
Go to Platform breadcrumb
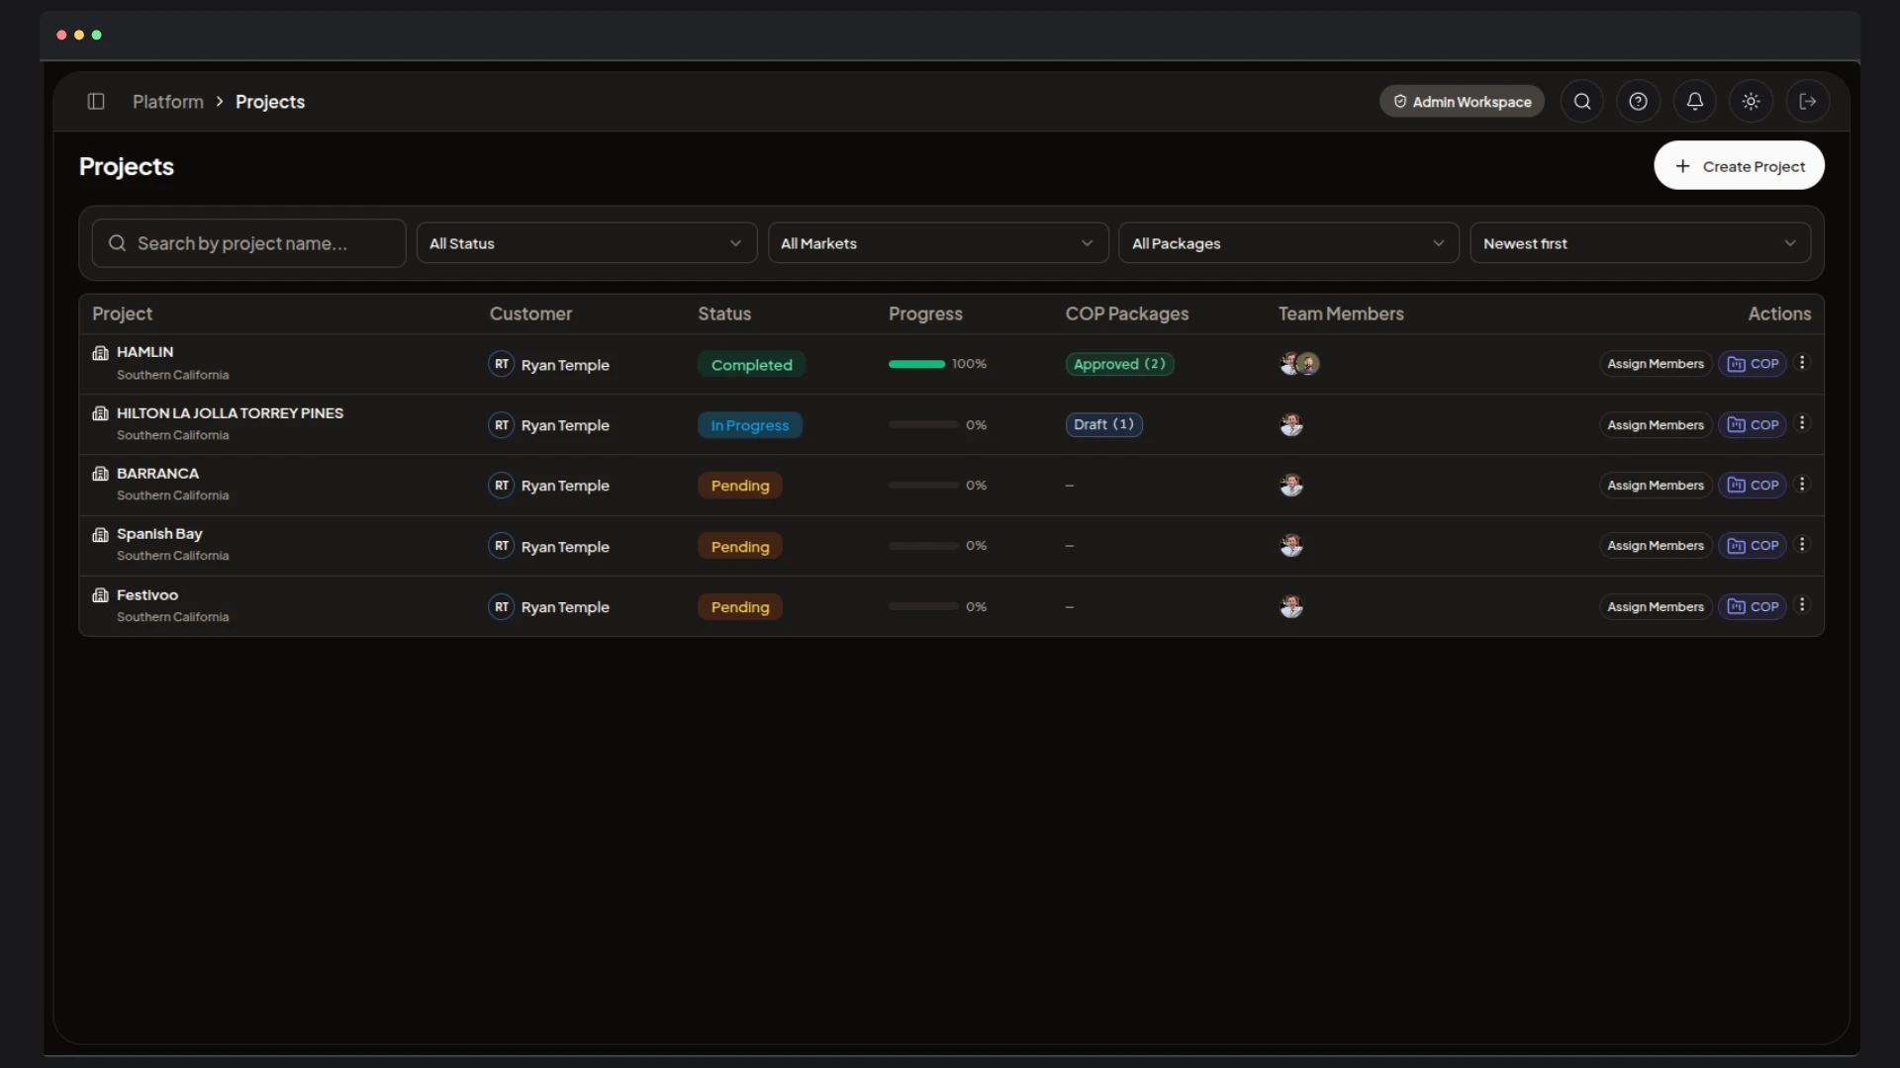[168, 102]
